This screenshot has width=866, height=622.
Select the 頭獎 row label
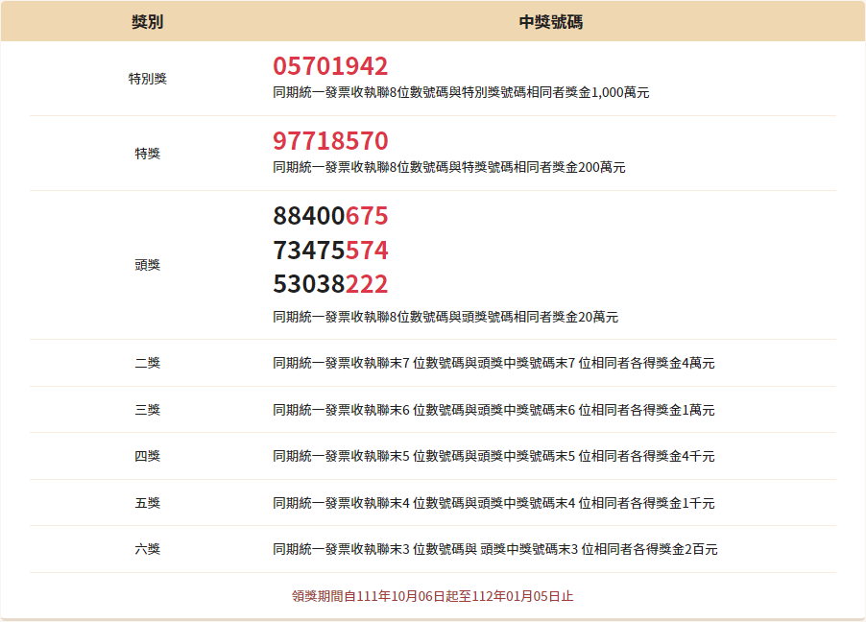pos(147,265)
